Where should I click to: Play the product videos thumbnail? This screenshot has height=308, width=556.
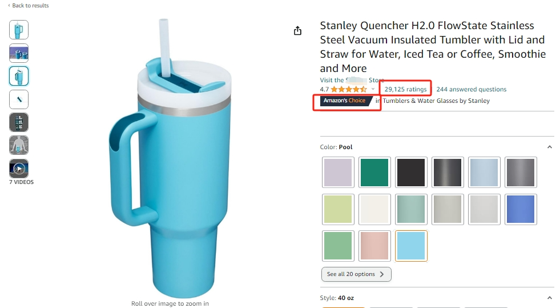coord(19,169)
